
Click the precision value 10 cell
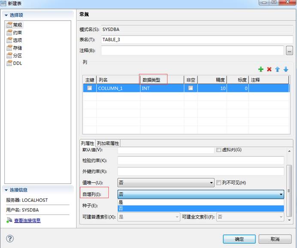212,88
